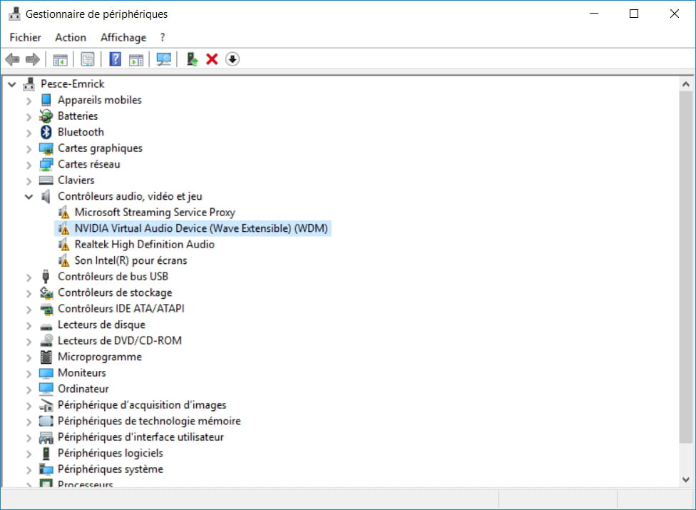The height and width of the screenshot is (510, 696).
Task: Click the update driver green arrow icon
Action: click(192, 59)
